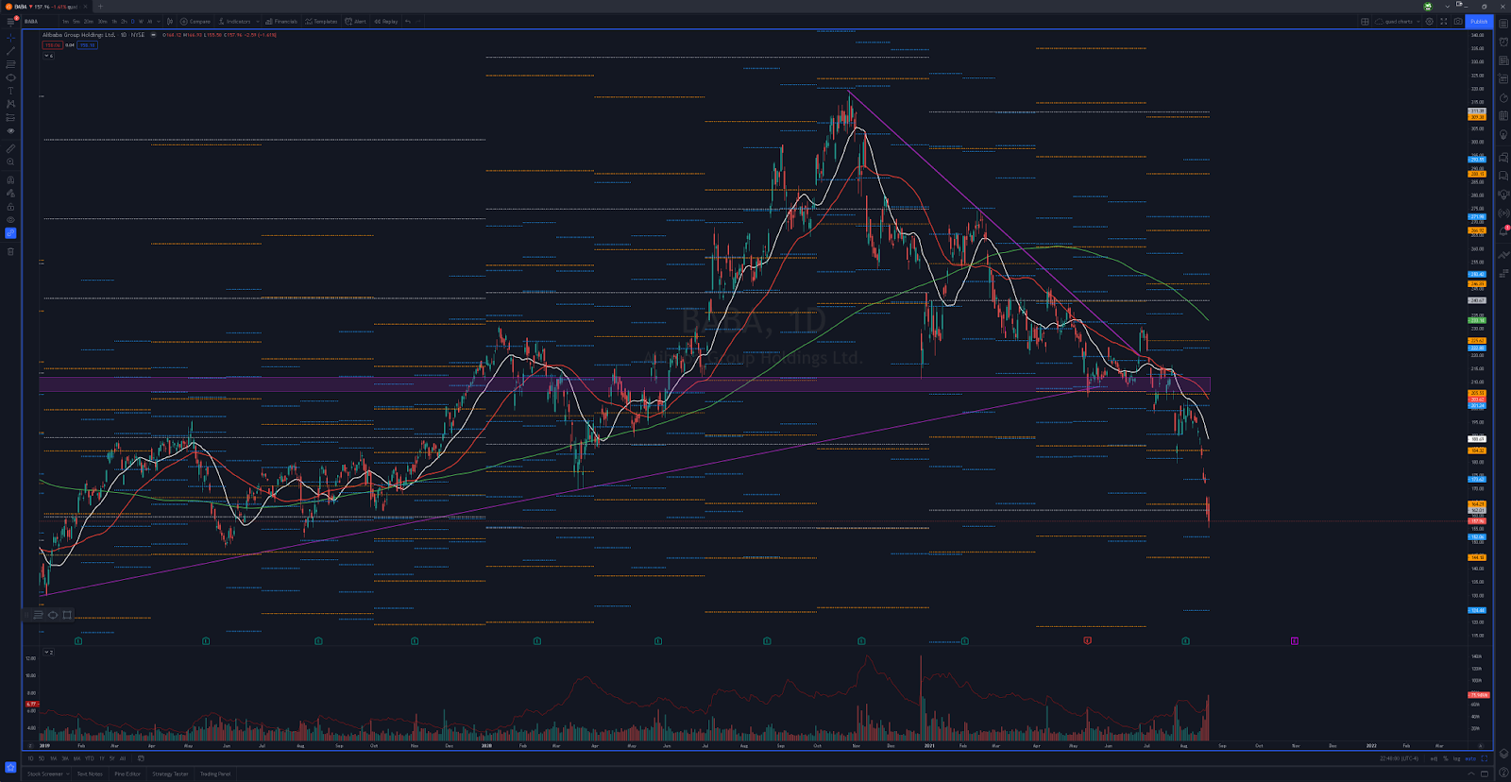Open the patterns drawing tool

10,104
